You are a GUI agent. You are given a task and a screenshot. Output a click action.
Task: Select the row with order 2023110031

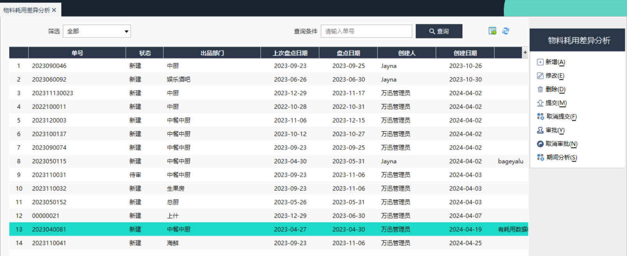pos(49,175)
